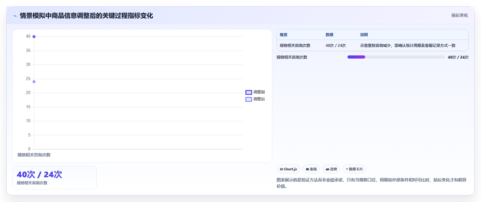Toggle the 调整前 legend item
The image size is (481, 202).
pos(255,92)
